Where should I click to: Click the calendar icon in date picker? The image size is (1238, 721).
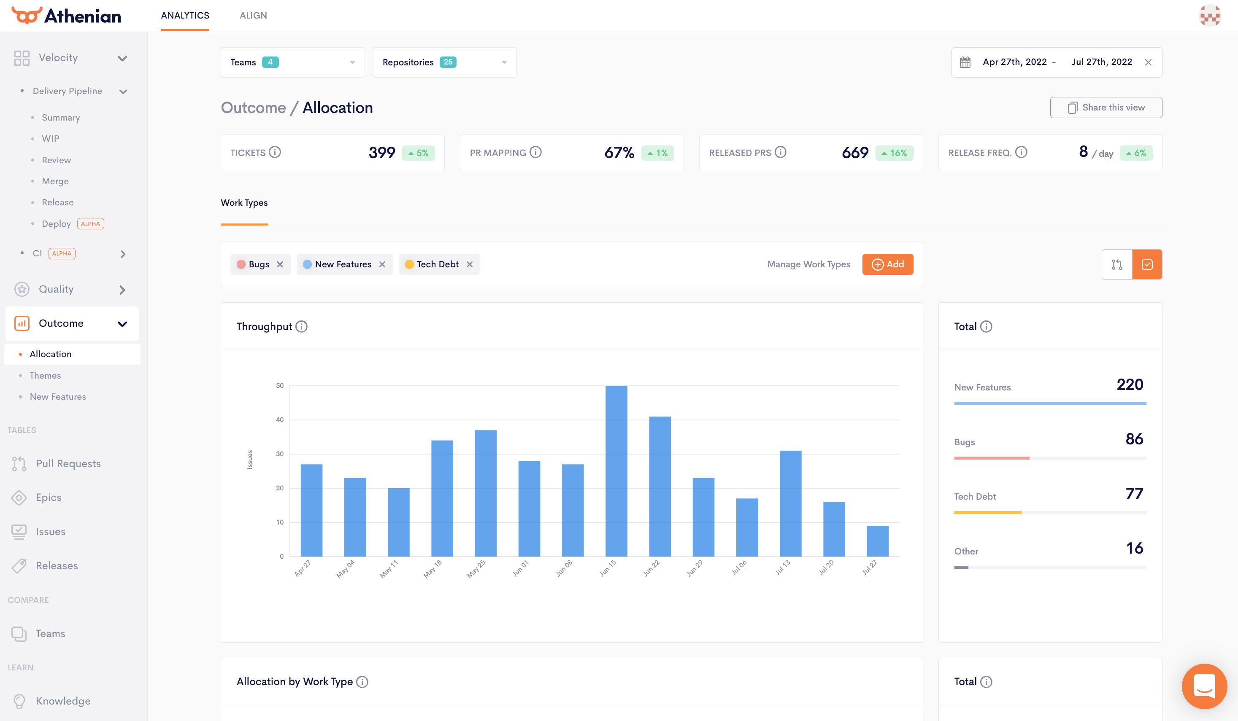(x=965, y=62)
